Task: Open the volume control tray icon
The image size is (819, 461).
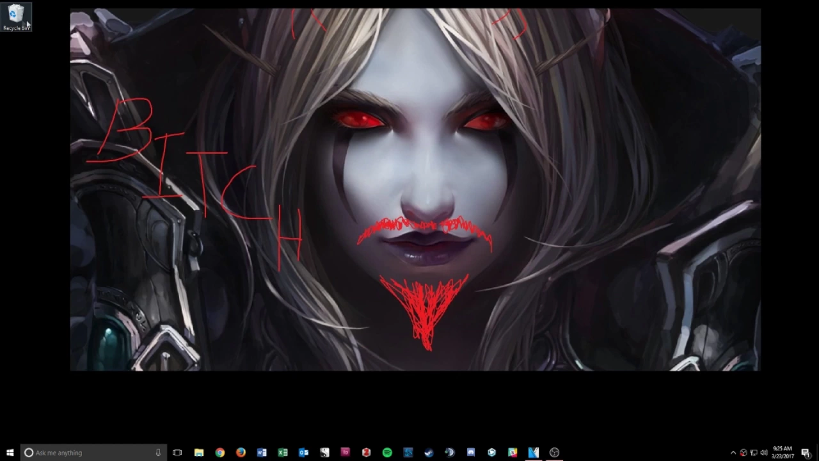Action: [x=764, y=453]
